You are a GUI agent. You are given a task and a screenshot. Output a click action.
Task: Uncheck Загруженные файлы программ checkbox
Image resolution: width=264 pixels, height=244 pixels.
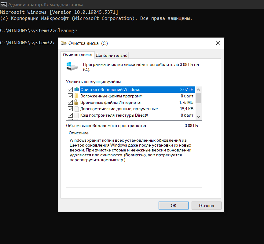click(70, 96)
